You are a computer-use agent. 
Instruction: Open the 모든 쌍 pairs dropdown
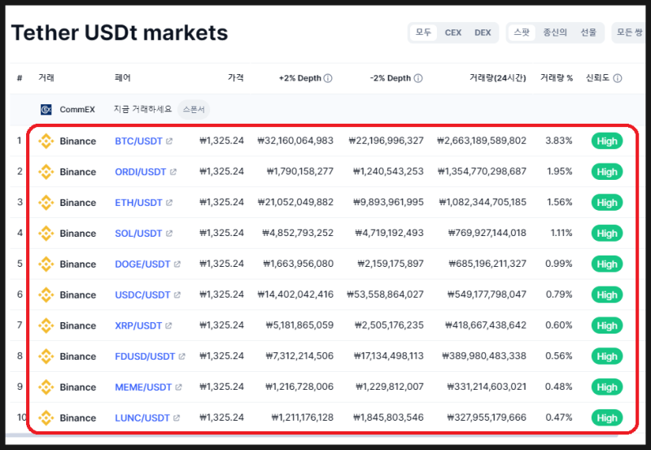628,33
